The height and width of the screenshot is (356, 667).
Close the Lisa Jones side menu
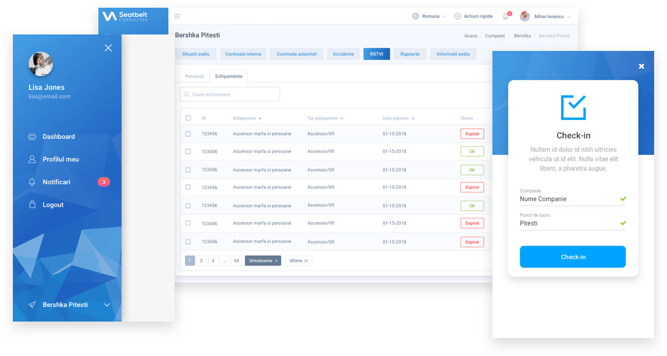coord(108,48)
